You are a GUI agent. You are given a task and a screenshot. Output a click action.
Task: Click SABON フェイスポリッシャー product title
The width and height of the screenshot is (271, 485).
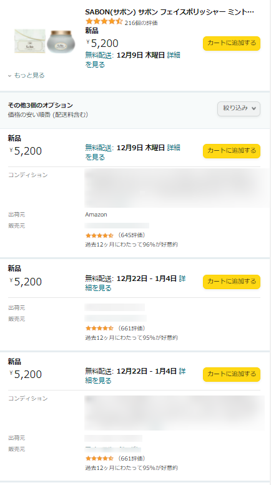pyautogui.click(x=169, y=12)
